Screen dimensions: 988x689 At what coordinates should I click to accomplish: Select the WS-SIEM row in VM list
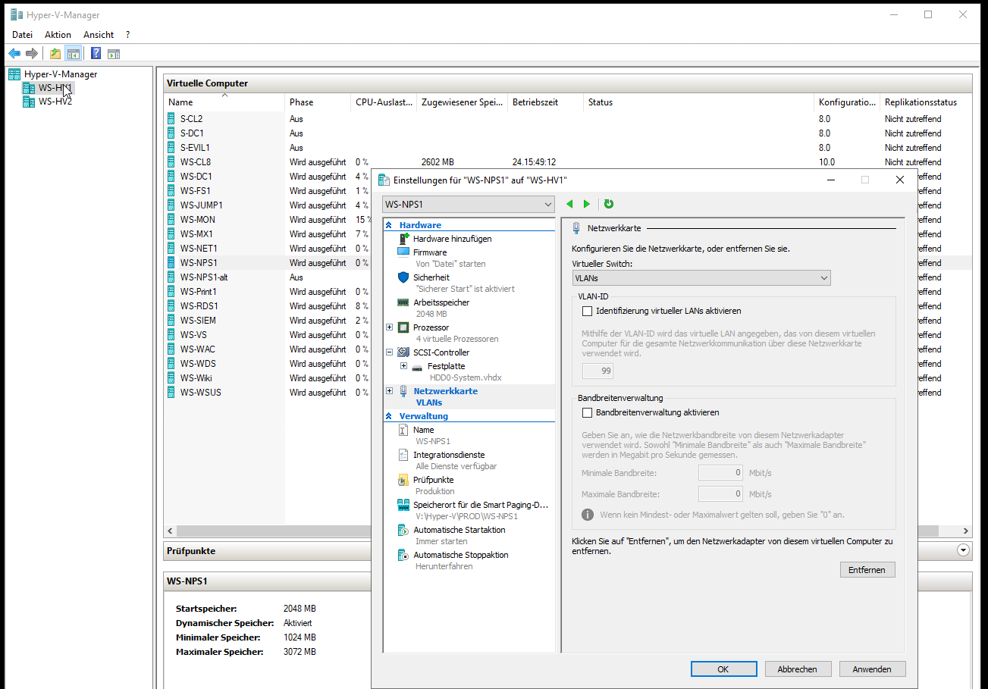point(567,321)
